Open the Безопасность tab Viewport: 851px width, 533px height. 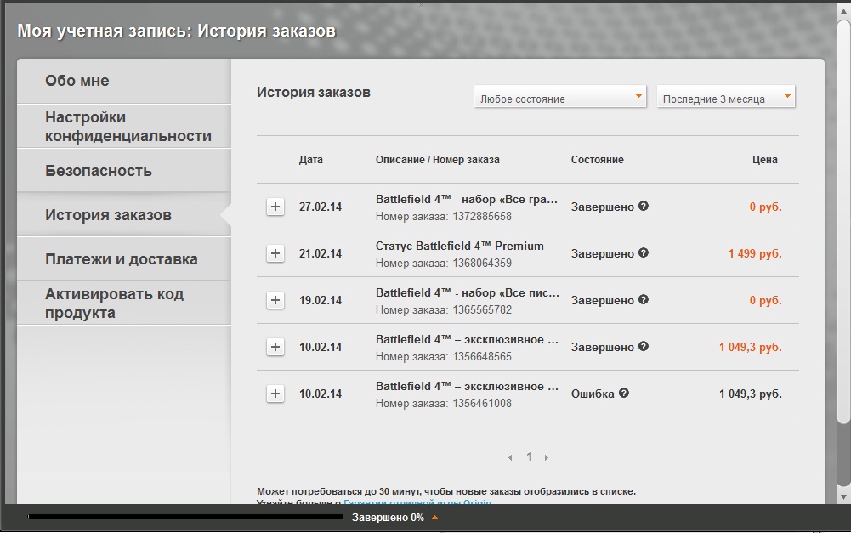[x=124, y=170]
